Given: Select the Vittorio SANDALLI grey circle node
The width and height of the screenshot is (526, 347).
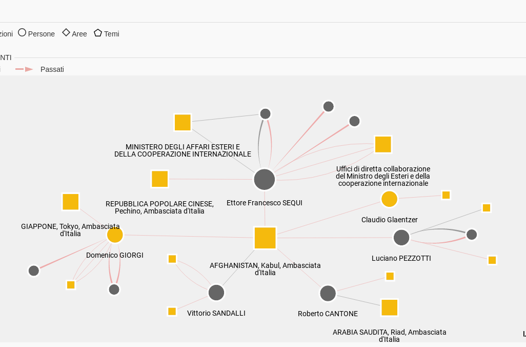Looking at the screenshot, I should [x=216, y=293].
